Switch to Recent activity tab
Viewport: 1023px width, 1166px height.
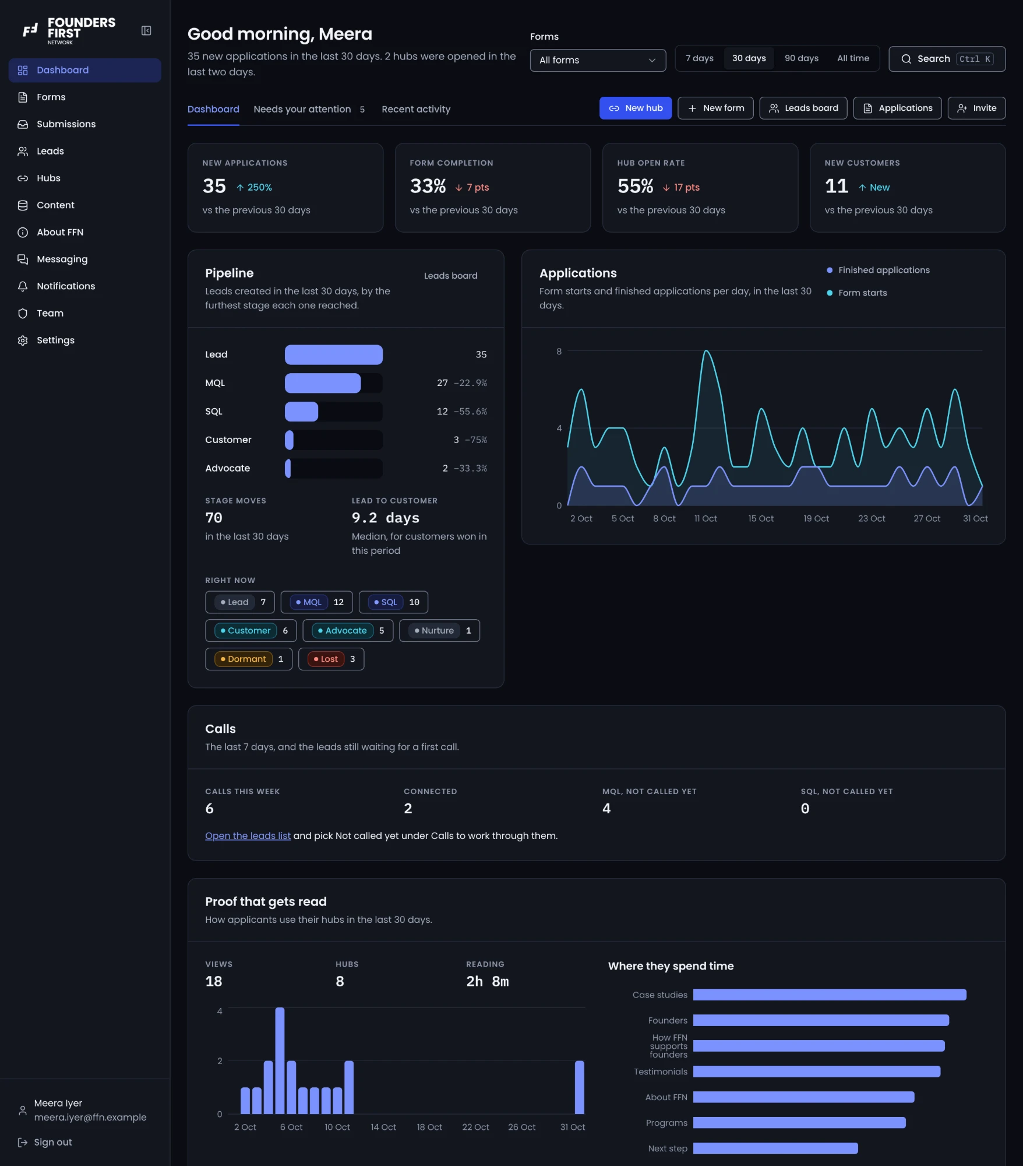tap(416, 110)
